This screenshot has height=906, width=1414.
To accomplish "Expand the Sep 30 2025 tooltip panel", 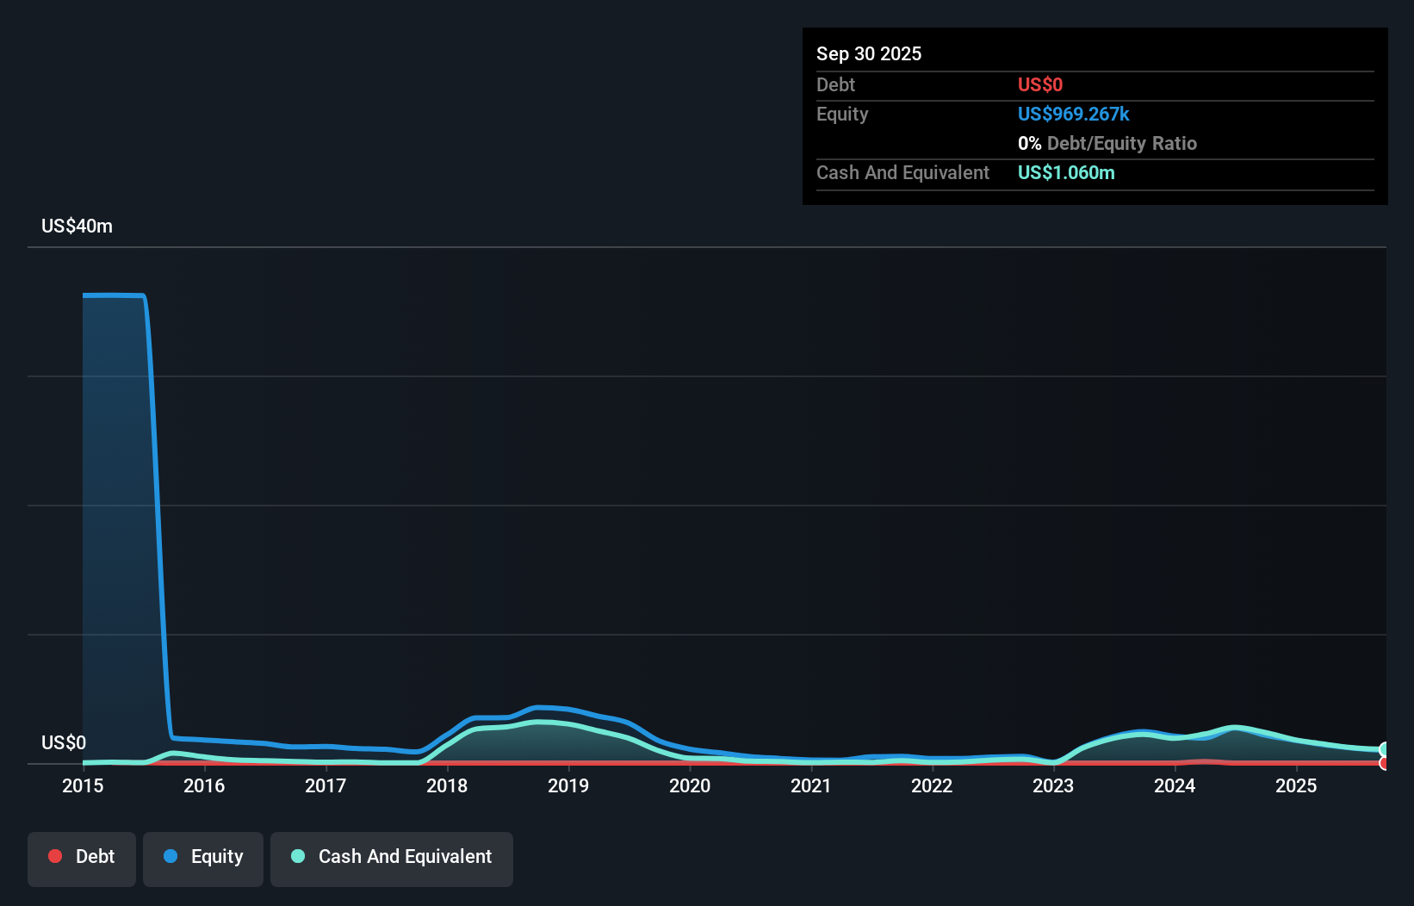I will tap(1094, 53).
